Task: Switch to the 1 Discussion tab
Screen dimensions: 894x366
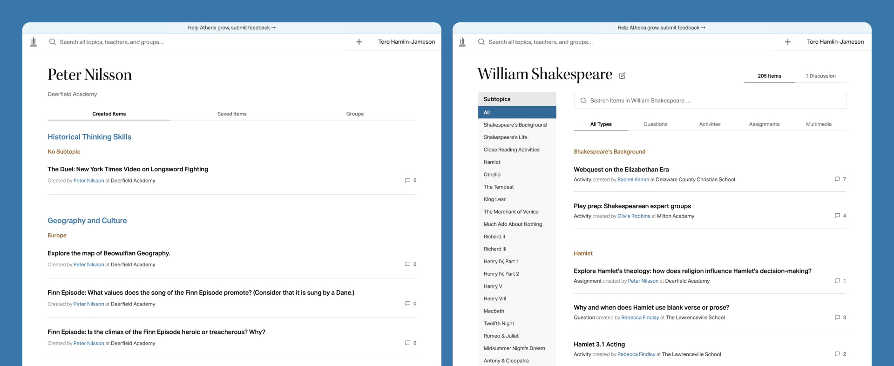Action: pyautogui.click(x=820, y=76)
